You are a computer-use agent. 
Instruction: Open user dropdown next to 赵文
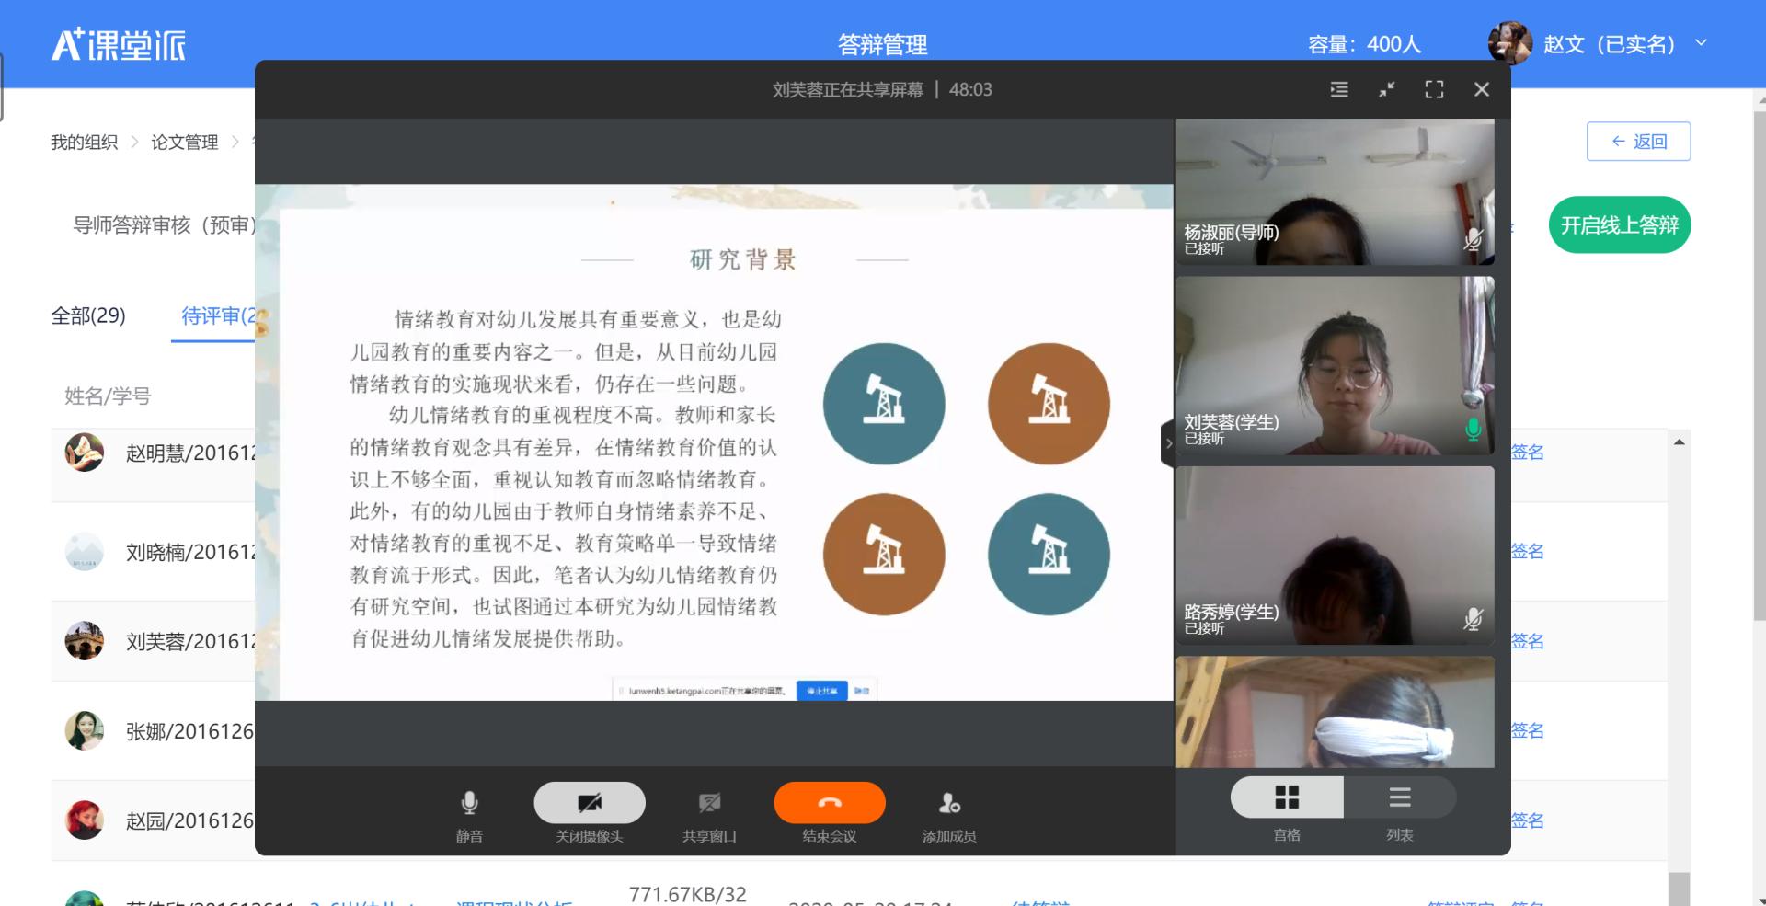[x=1701, y=42]
